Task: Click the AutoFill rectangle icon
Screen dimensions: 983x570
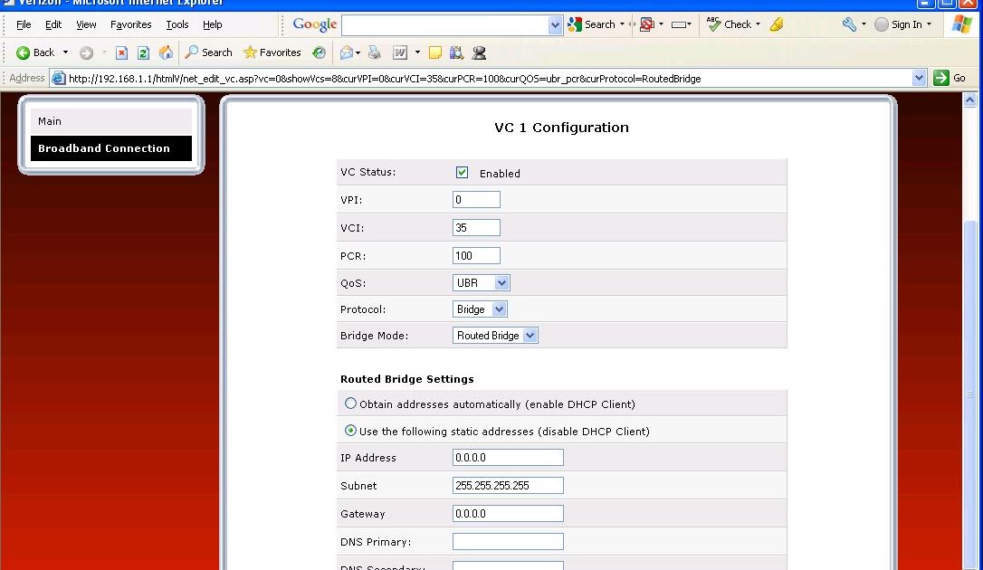Action: pyautogui.click(x=678, y=24)
